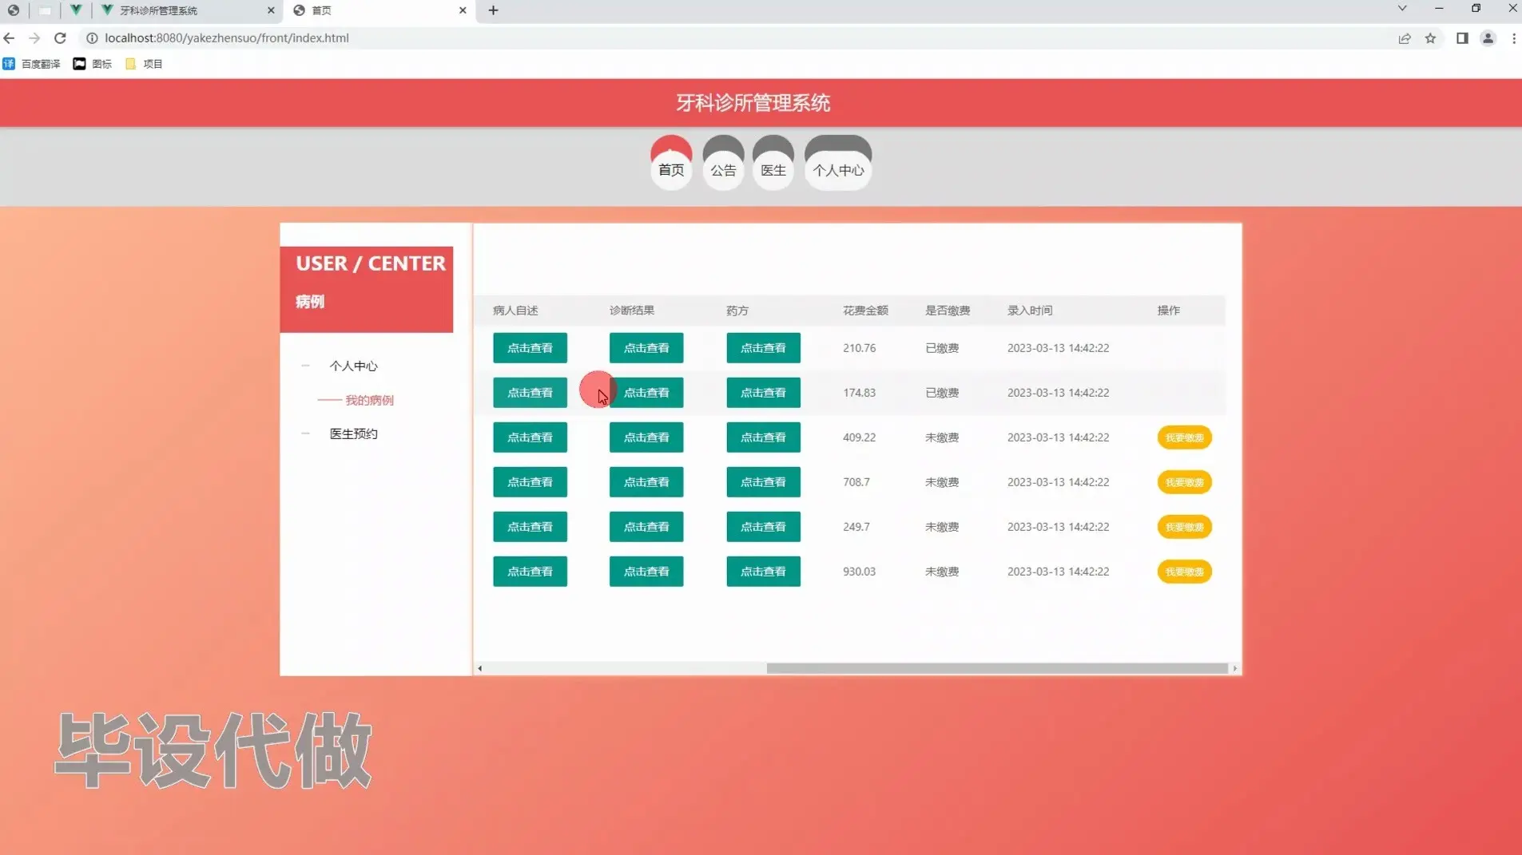The height and width of the screenshot is (855, 1522).
Task: Collapse the 医生预约 sidebar section
Action: click(306, 433)
